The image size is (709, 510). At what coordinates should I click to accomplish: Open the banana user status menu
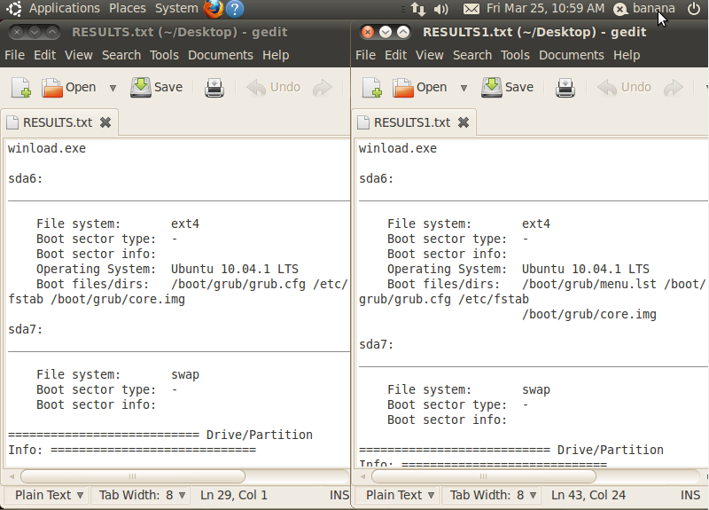pos(645,8)
